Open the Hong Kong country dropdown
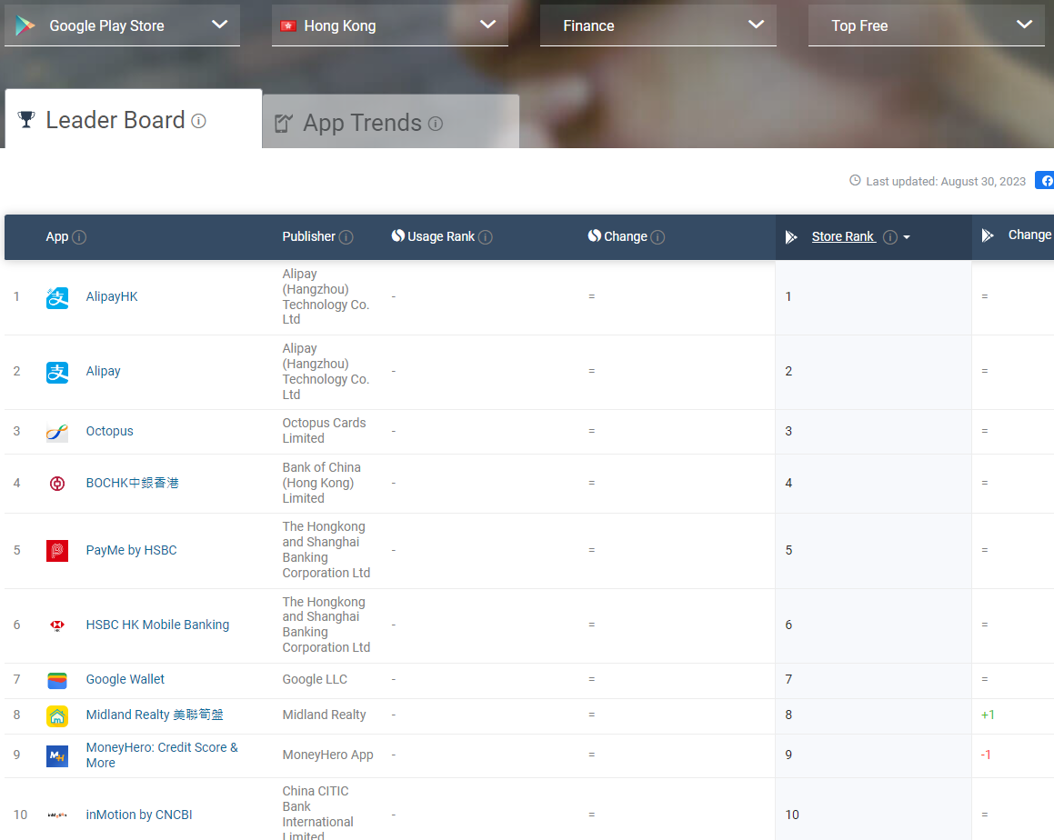This screenshot has width=1054, height=840. coord(390,25)
